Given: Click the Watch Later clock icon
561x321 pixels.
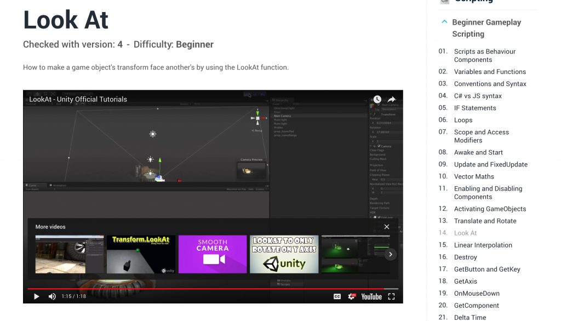Looking at the screenshot, I should tap(377, 99).
